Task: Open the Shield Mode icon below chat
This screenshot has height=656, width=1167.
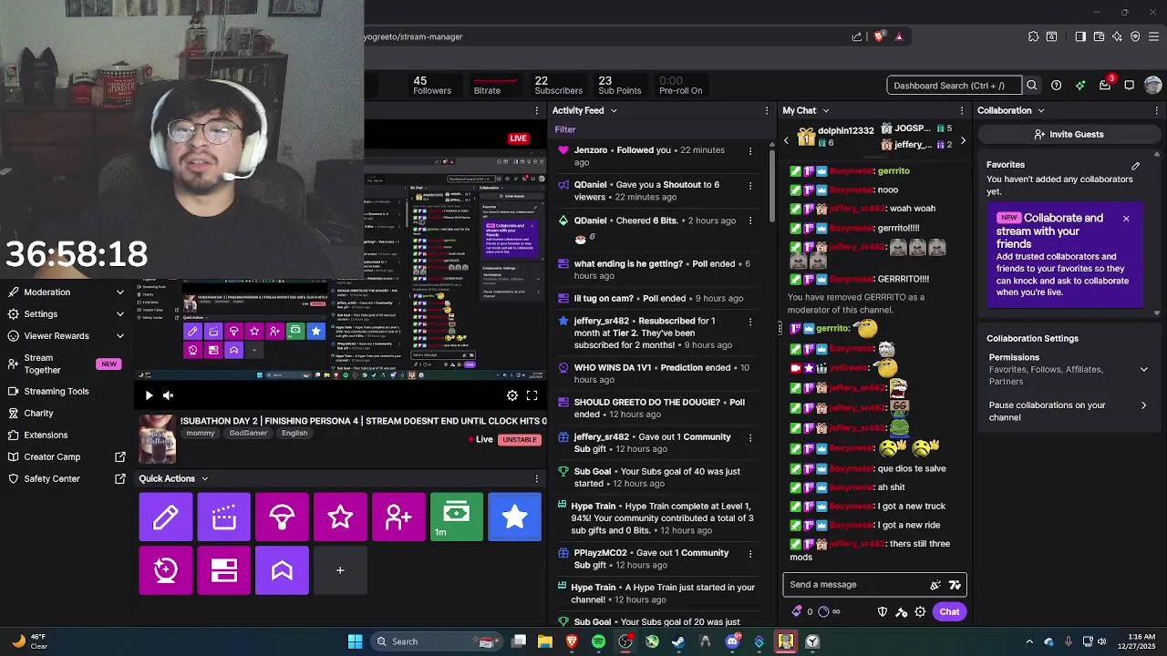Action: (x=883, y=612)
